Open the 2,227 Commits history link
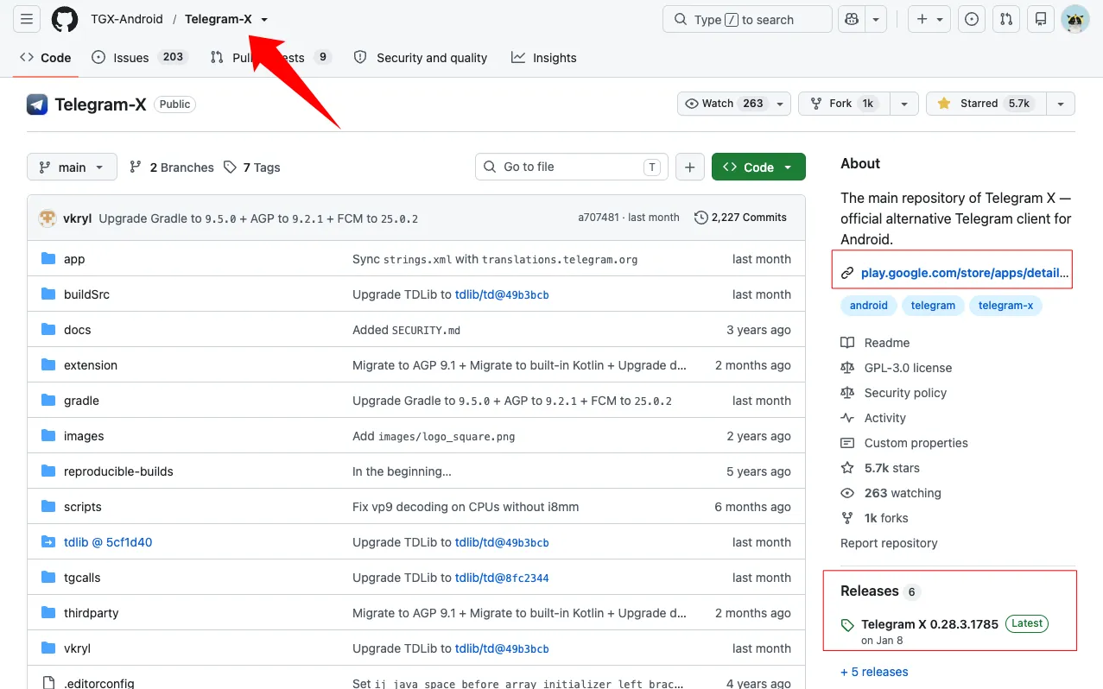 tap(740, 218)
